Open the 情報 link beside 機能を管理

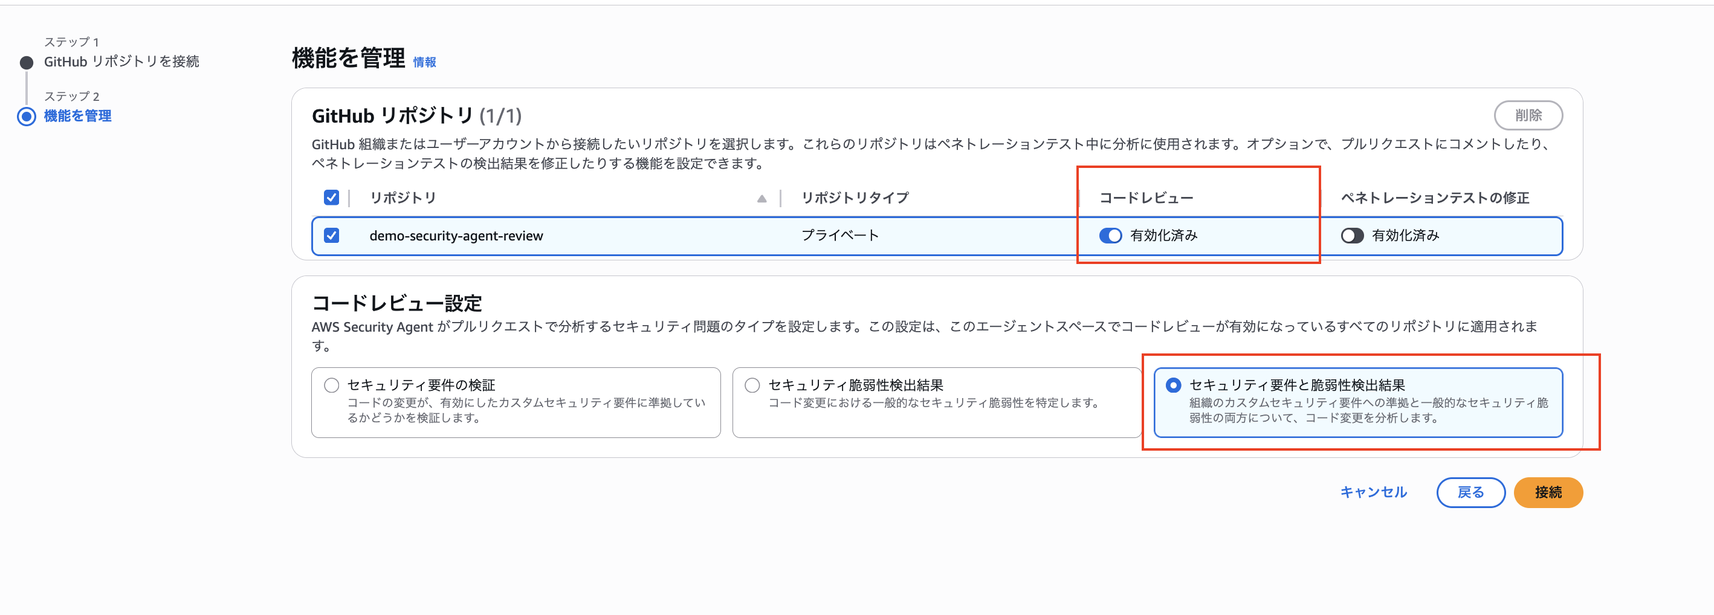[x=425, y=62]
